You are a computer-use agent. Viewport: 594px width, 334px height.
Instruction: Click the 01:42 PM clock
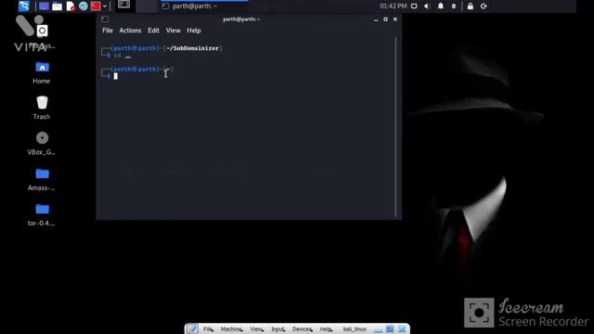coord(393,6)
